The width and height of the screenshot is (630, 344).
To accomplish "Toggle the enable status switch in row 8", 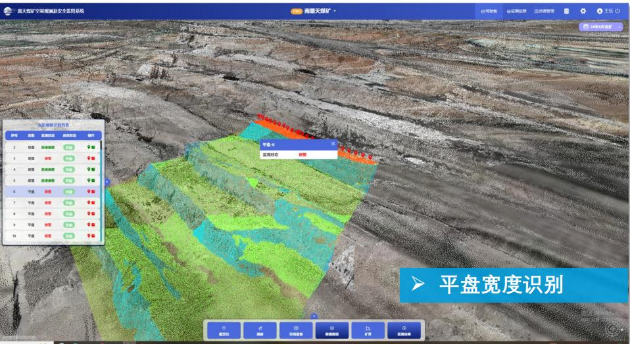I will (x=68, y=213).
